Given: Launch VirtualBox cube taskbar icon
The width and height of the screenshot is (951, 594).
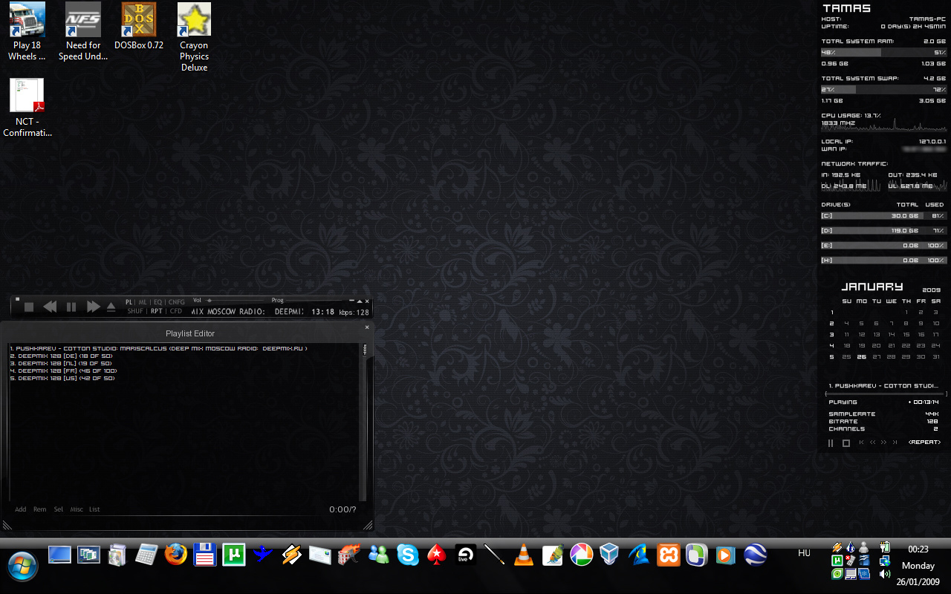Looking at the screenshot, I should [x=610, y=555].
